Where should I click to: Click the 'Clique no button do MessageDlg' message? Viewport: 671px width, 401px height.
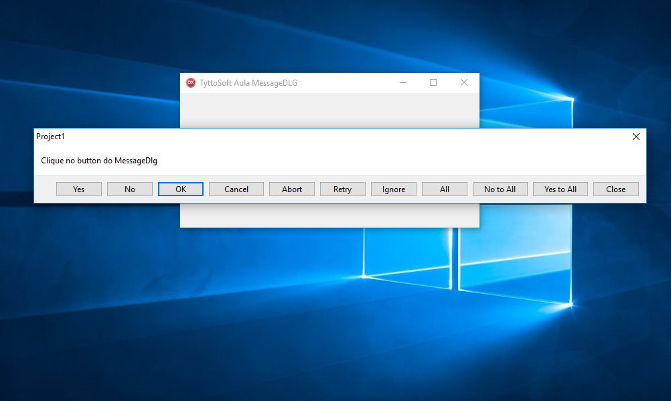click(x=99, y=161)
